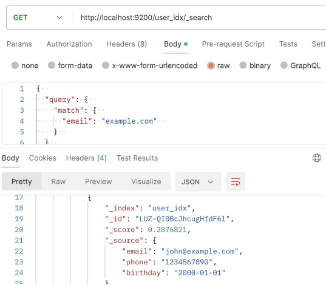Click the network globe icon
This screenshot has width=326, height=285.
pyautogui.click(x=317, y=158)
